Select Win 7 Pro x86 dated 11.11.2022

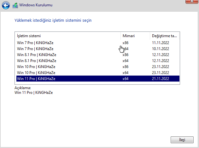98,43
